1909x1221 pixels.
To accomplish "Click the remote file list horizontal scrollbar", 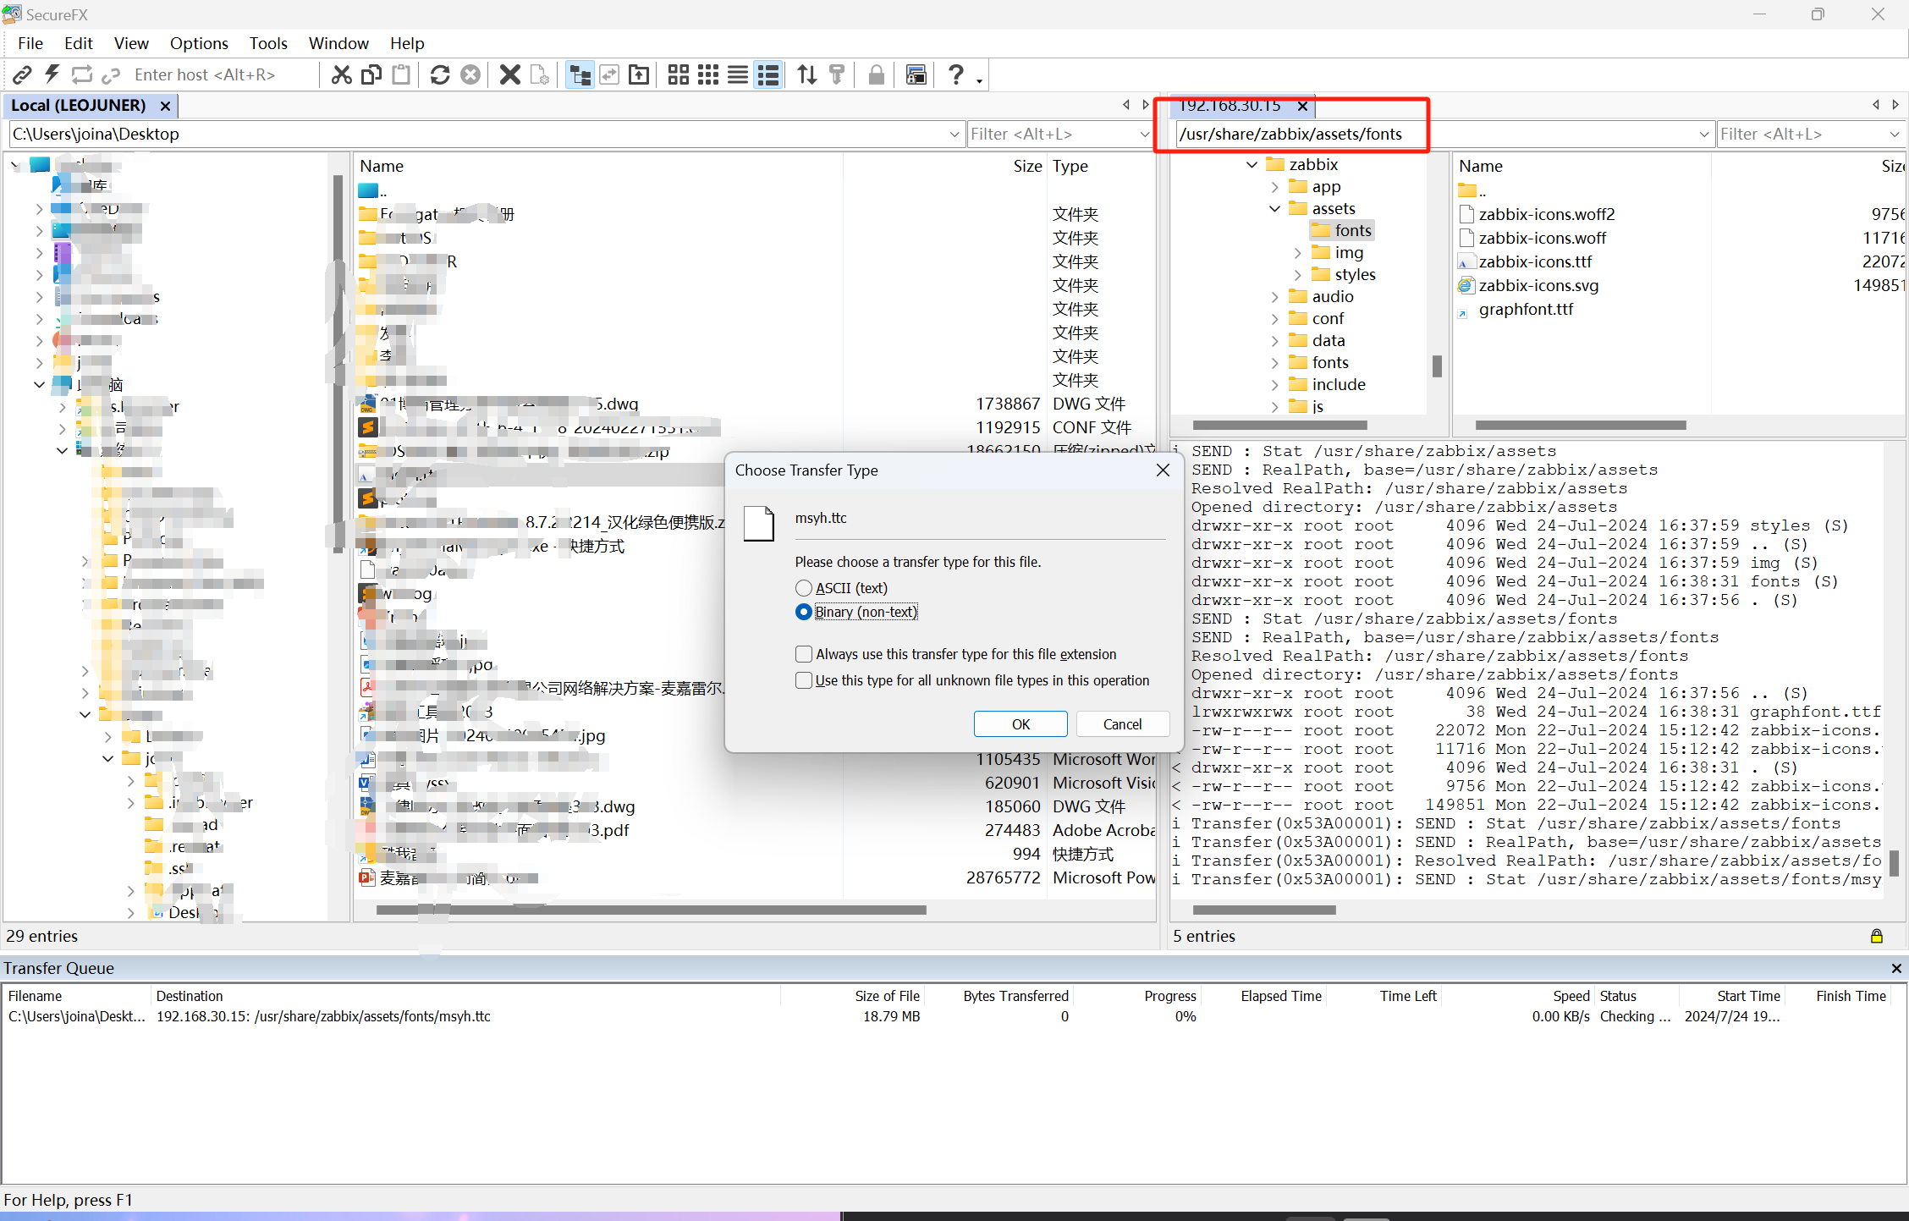I will tap(1581, 426).
